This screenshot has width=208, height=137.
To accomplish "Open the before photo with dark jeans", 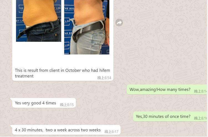I will click(39, 21).
